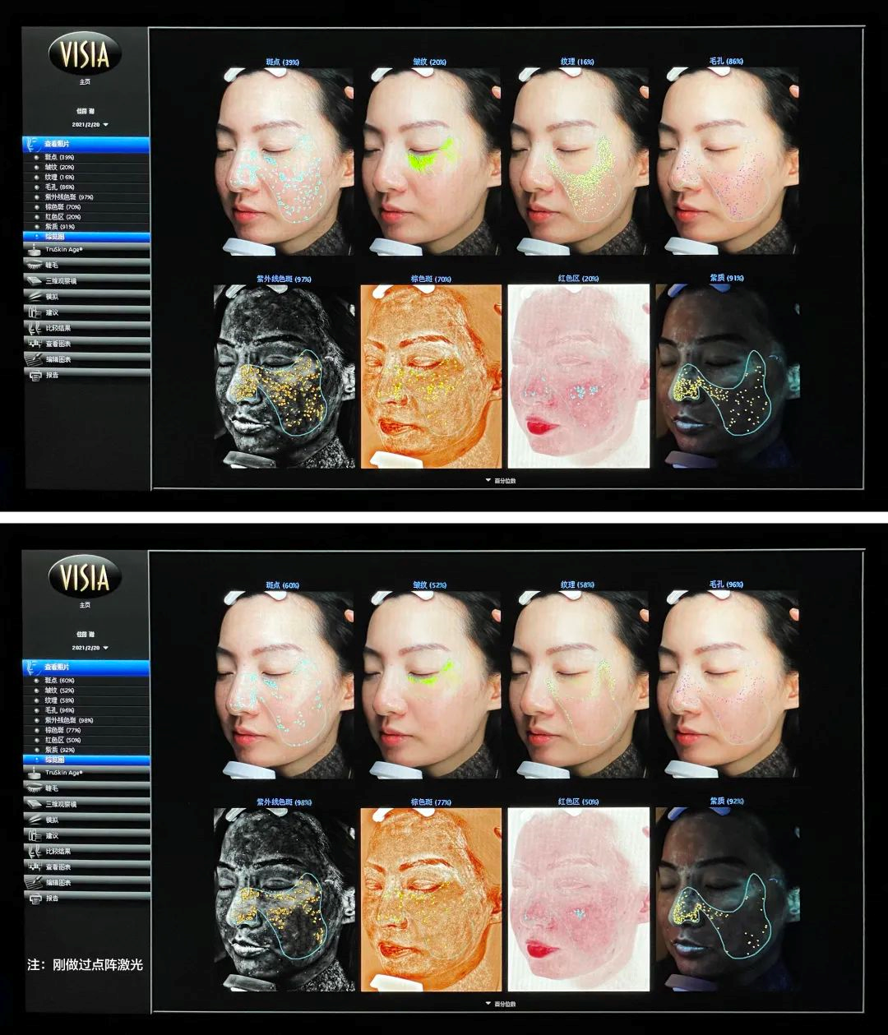Click the 模拟 simulation icon in upper screen
Viewport: 888px width, 1035px height.
click(34, 296)
